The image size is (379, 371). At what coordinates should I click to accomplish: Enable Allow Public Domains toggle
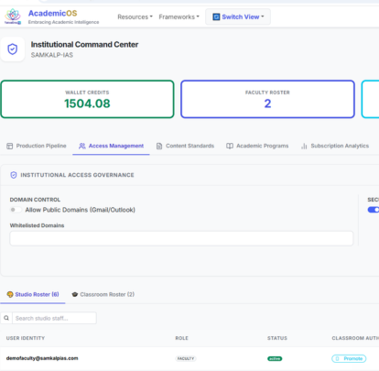16,210
